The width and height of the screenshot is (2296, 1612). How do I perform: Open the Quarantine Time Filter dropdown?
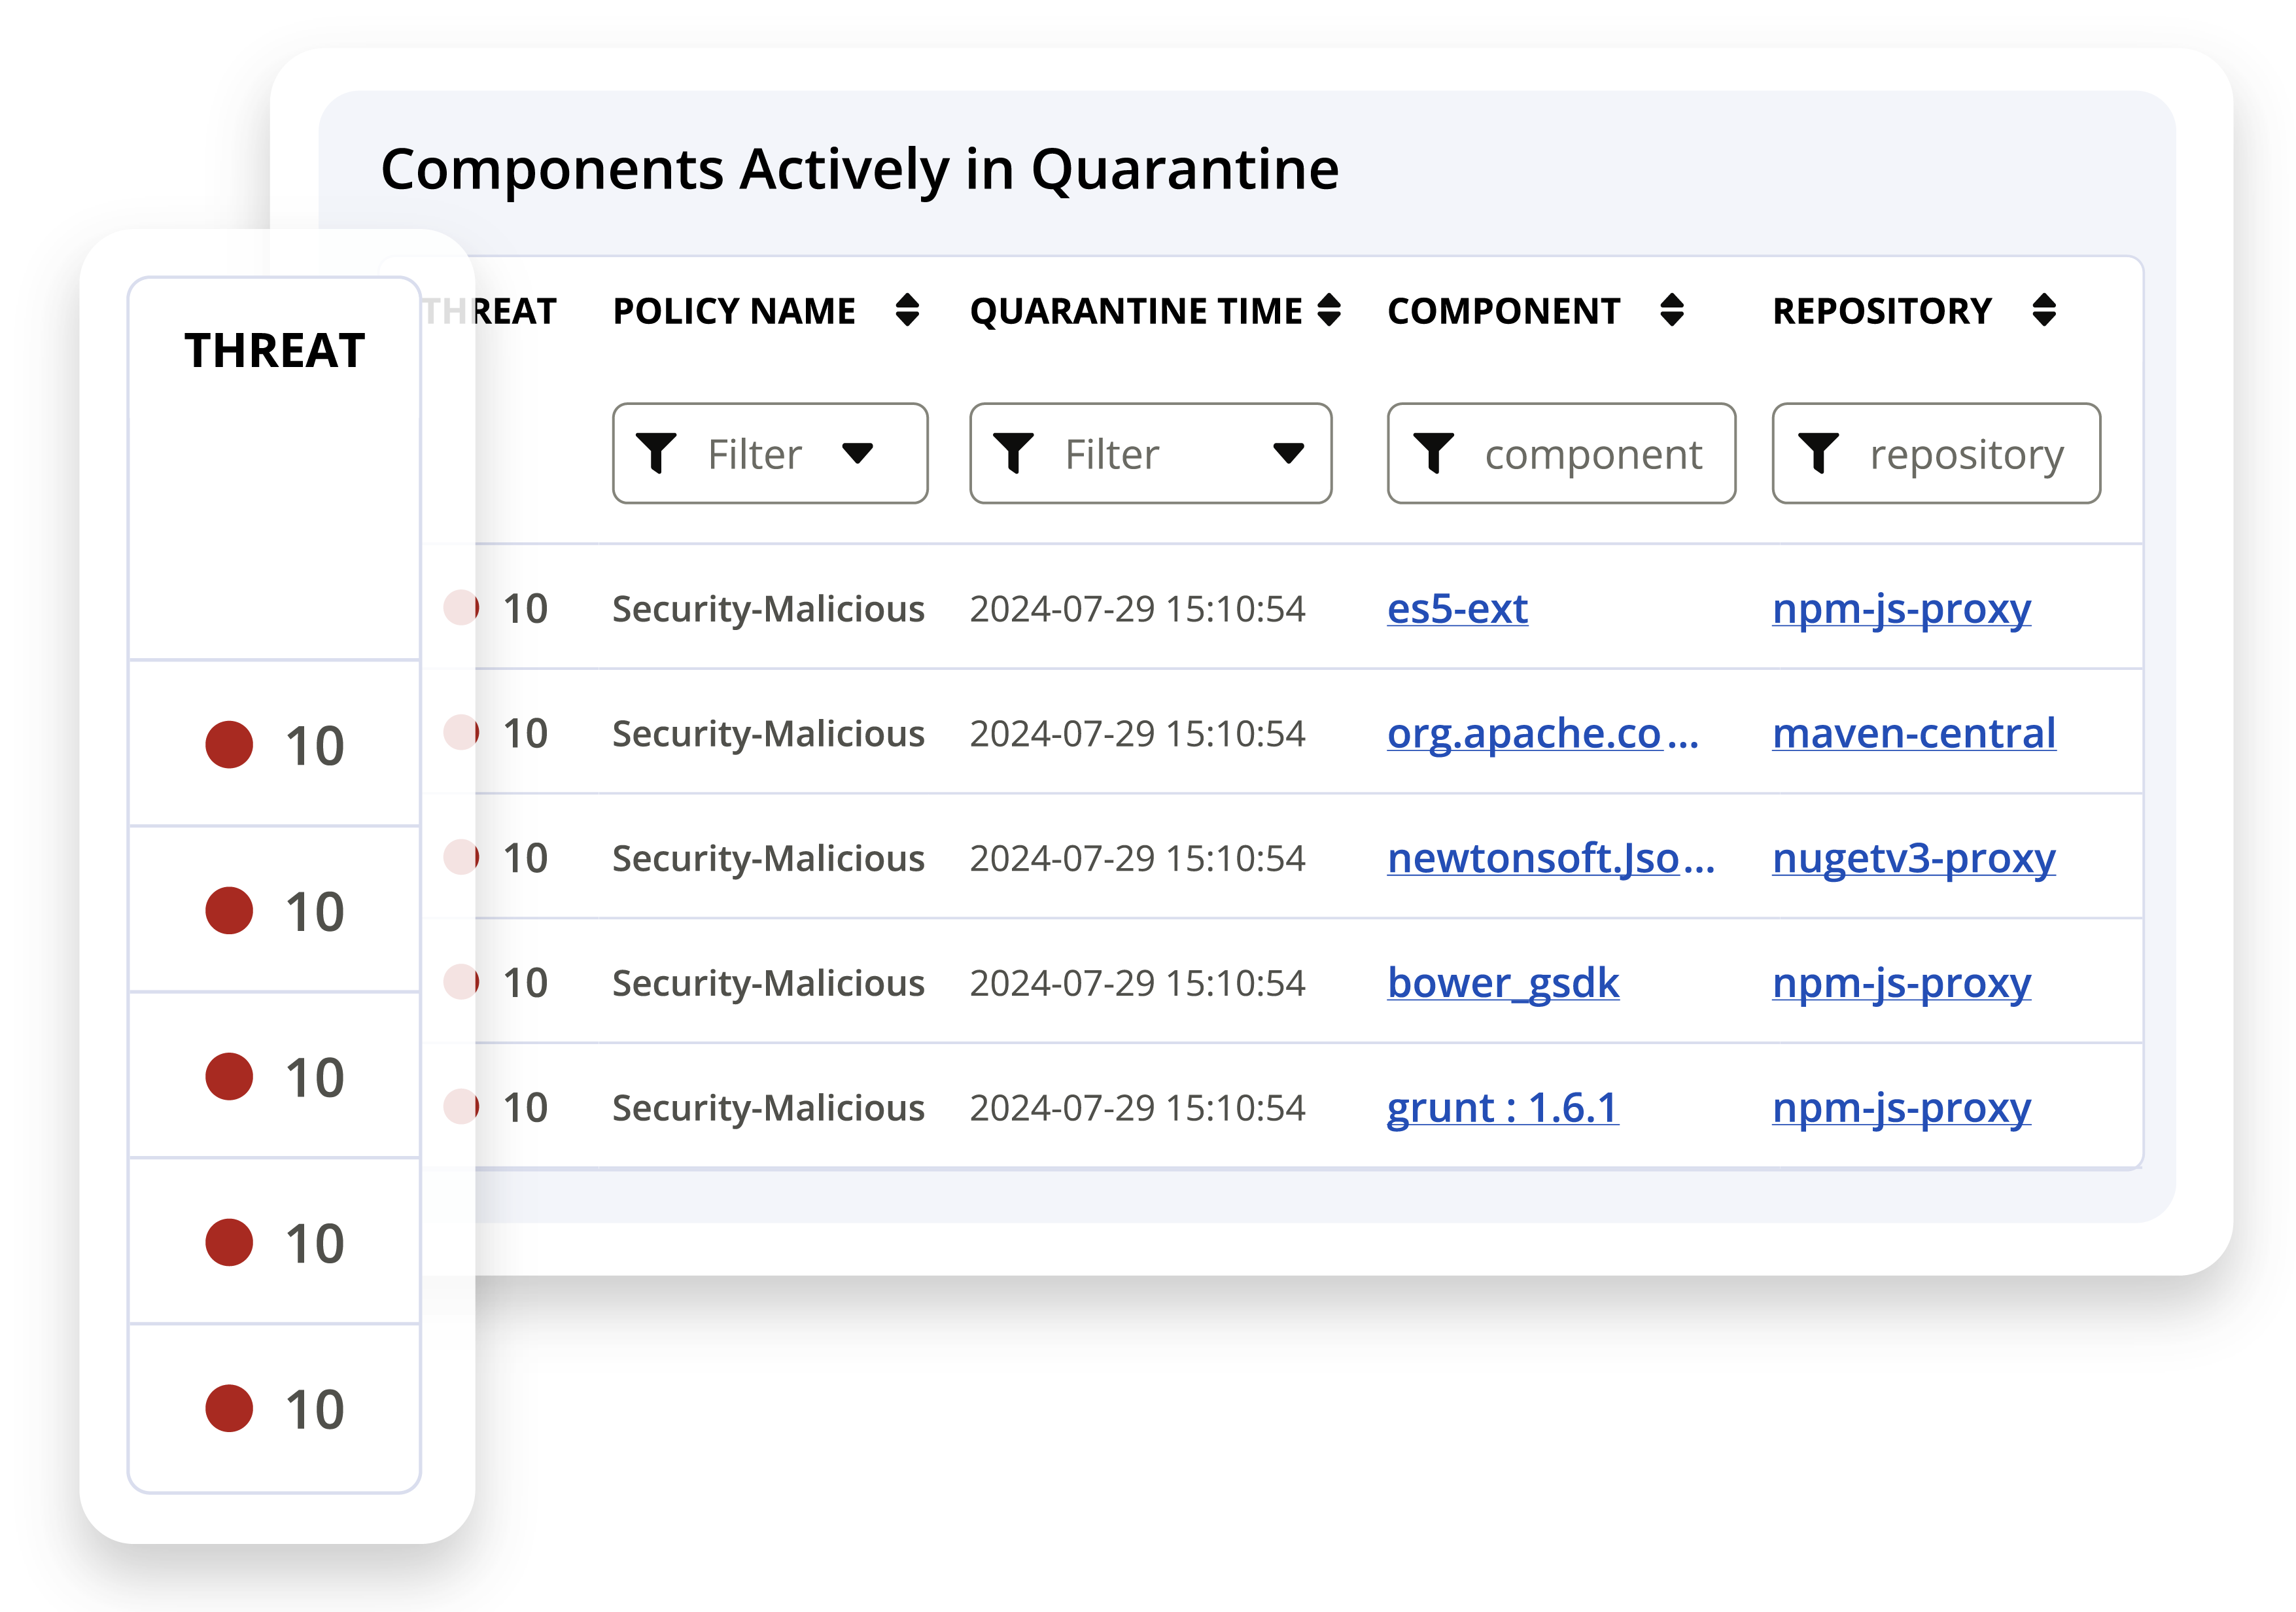[x=1149, y=453]
